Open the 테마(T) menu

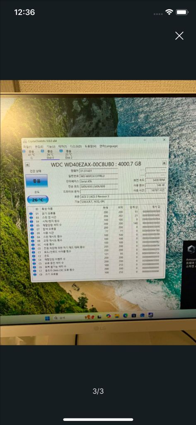(63, 147)
